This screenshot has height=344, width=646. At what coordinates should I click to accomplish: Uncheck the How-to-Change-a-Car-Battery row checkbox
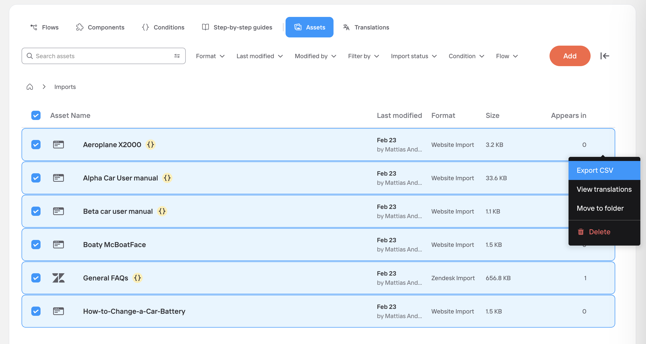click(36, 311)
